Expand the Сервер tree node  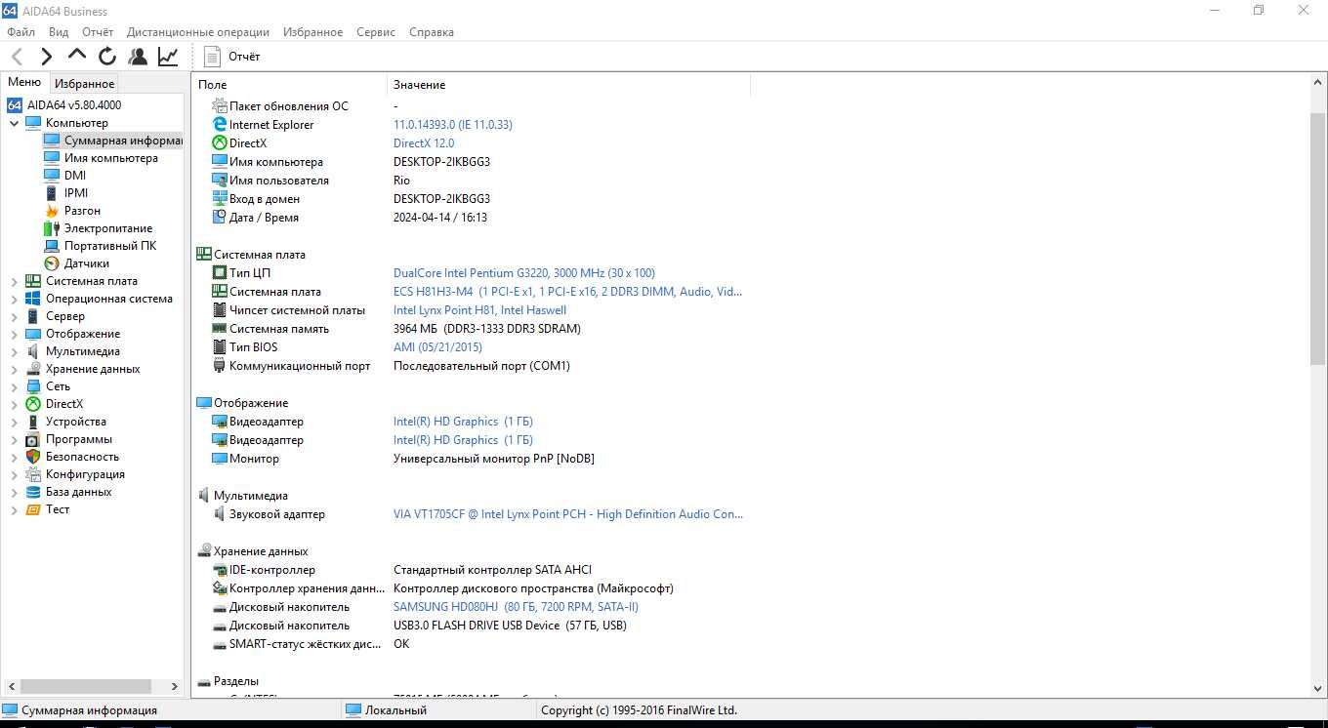pyautogui.click(x=15, y=316)
